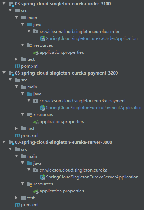Select cn.wickson.cloud.singleton.eureka package label in server-3000
Viewport: 144px width, 210px height.
(74, 170)
